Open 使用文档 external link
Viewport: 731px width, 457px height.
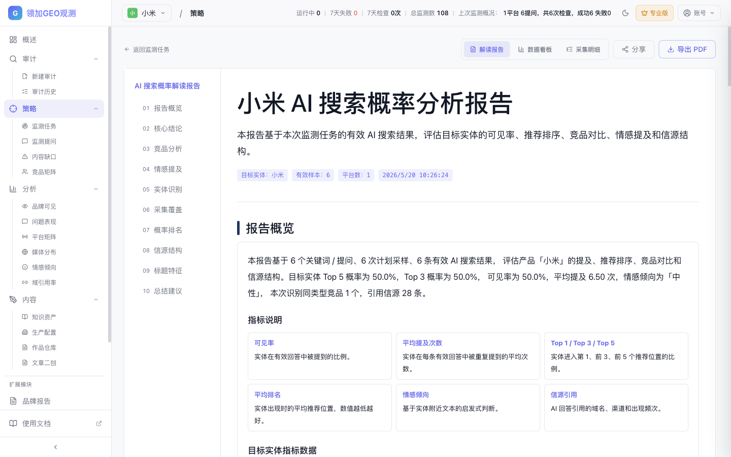(x=55, y=423)
